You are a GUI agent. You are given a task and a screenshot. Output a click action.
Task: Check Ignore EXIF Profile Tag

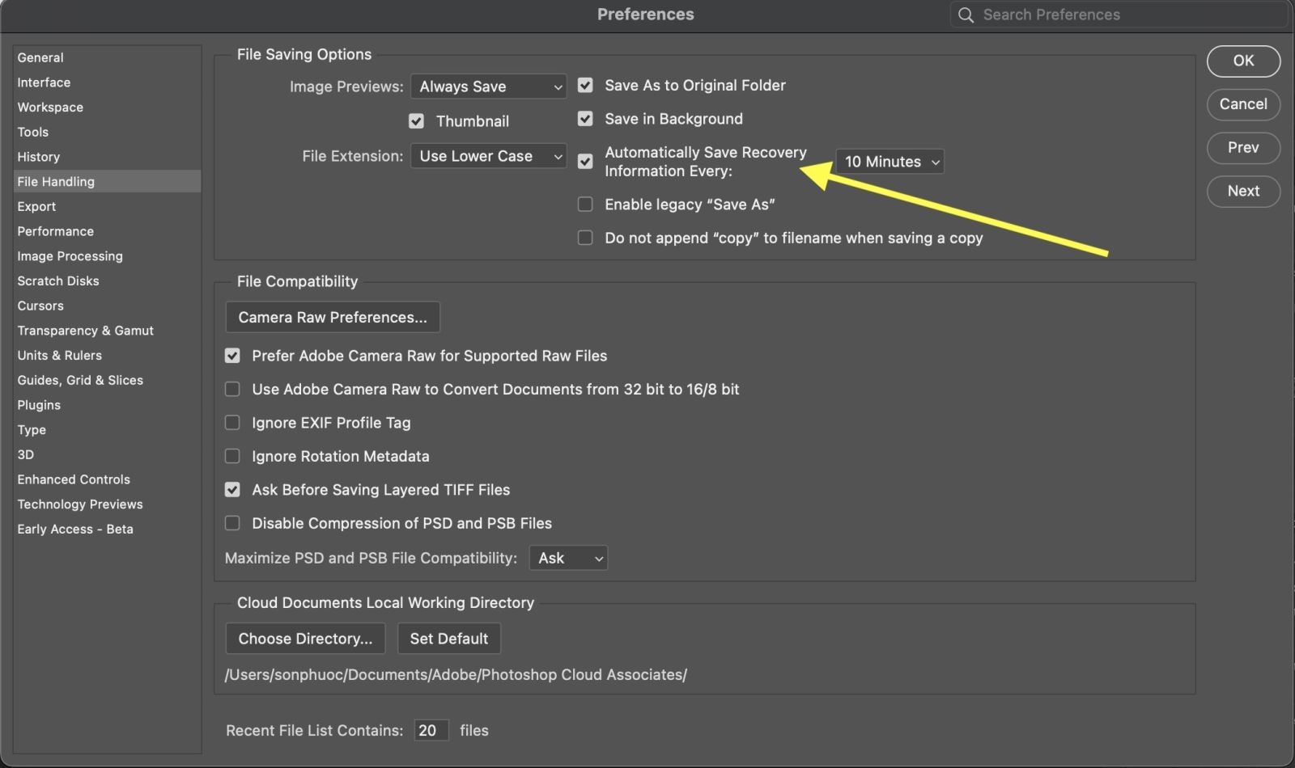pos(232,422)
